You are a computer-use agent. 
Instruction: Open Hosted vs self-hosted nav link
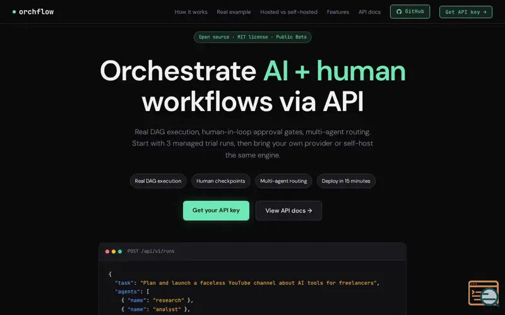point(288,12)
